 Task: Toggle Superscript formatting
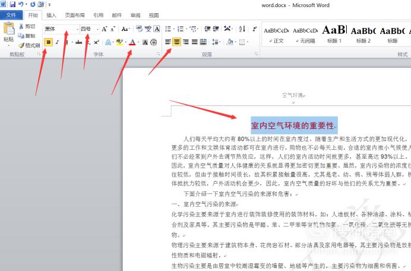coord(96,42)
